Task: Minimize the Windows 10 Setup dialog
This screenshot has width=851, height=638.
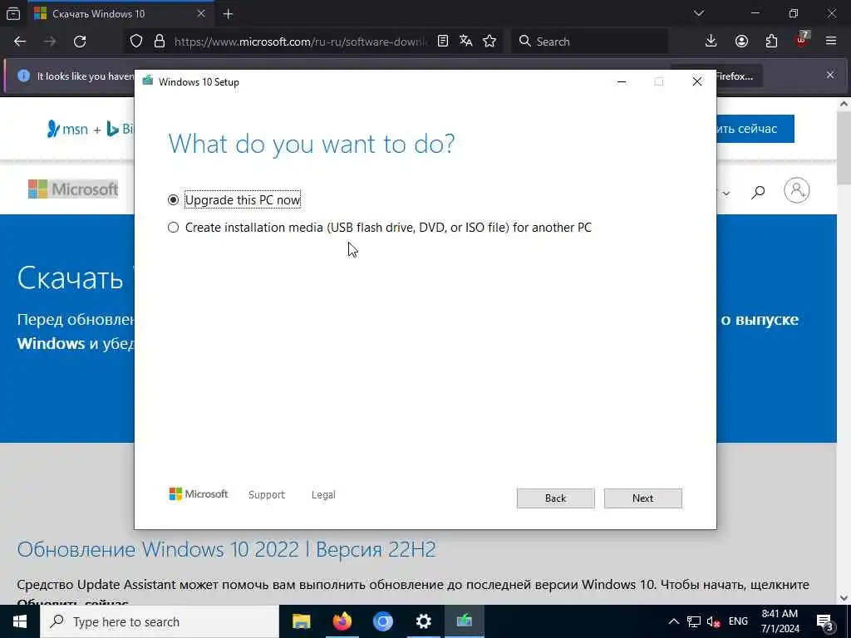Action: [x=622, y=82]
